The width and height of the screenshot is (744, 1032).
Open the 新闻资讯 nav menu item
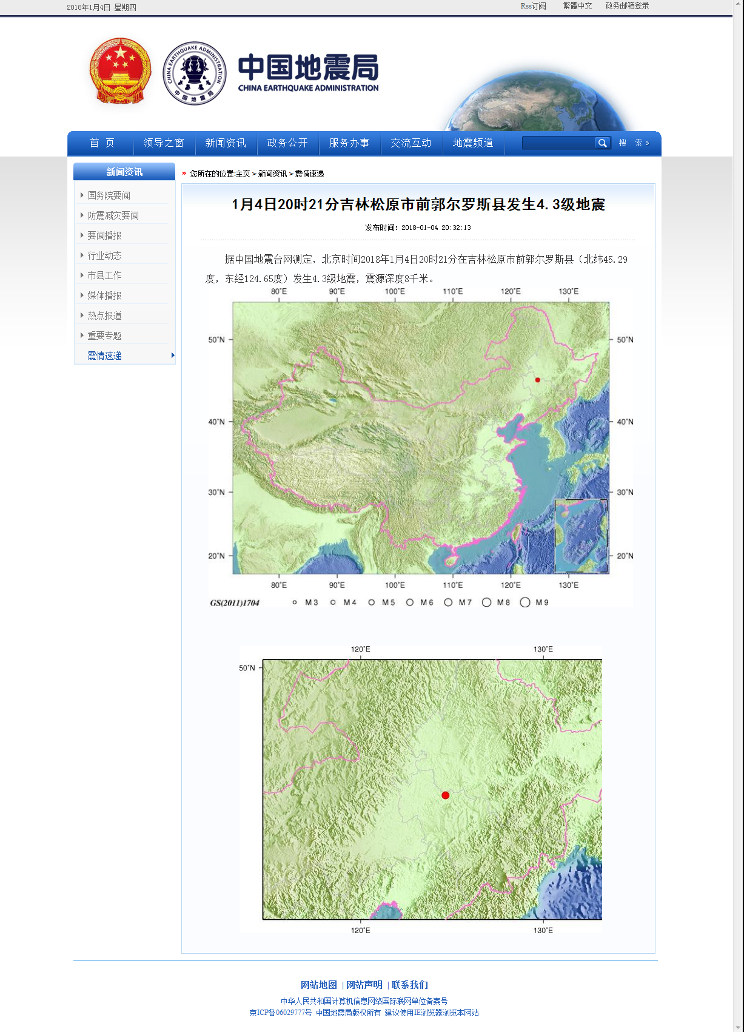(x=226, y=143)
